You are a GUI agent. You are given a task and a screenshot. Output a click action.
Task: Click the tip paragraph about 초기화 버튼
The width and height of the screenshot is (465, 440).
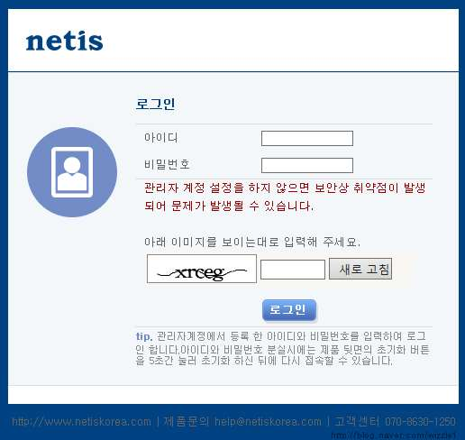coord(282,349)
